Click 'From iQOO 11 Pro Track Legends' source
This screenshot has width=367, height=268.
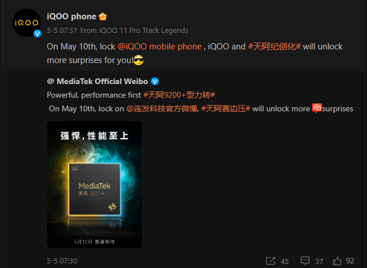click(134, 31)
